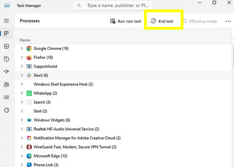This screenshot has width=234, height=167.
Task: Select Realtek HD Audio Universal Service text
Action: [x=66, y=129]
